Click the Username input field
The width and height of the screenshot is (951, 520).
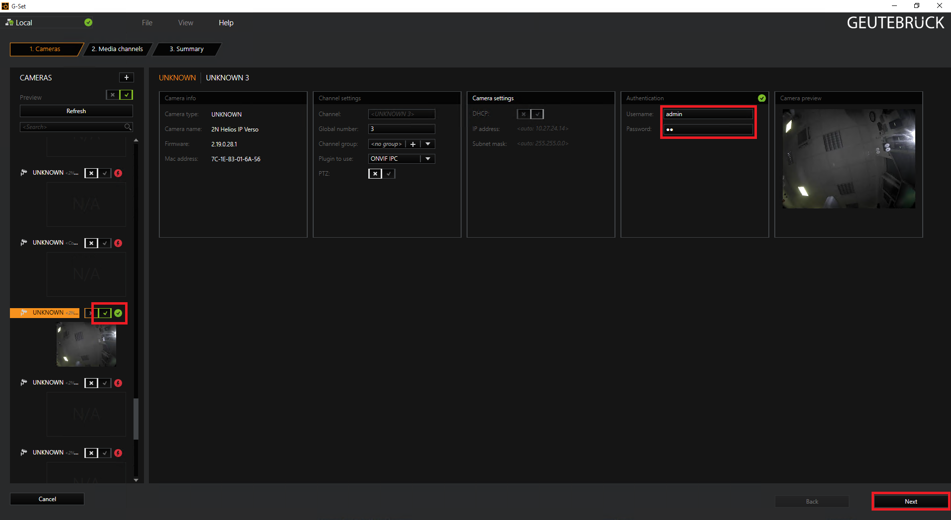coord(708,114)
